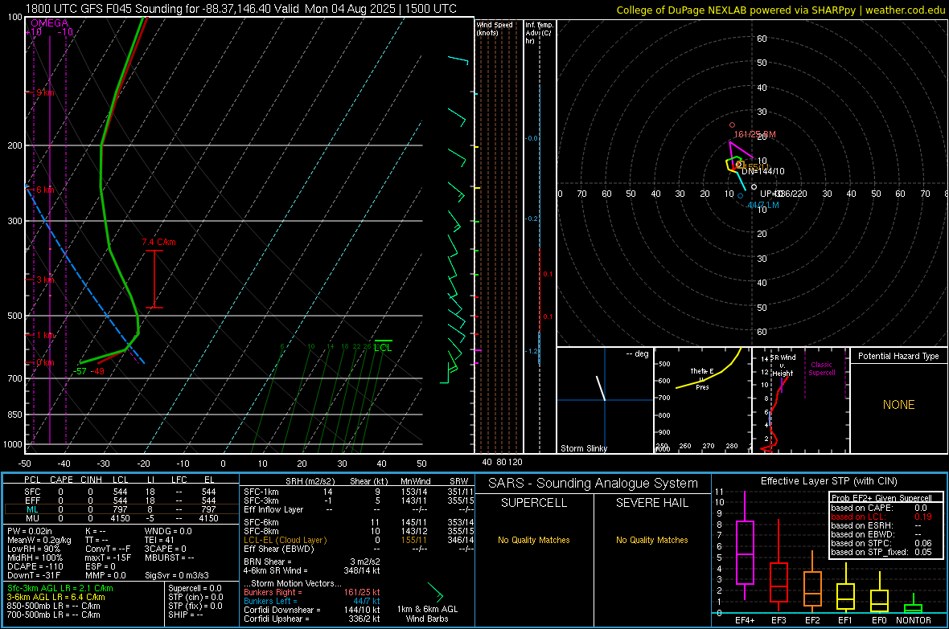Click the -57 surface dewpoint value

coord(80,371)
